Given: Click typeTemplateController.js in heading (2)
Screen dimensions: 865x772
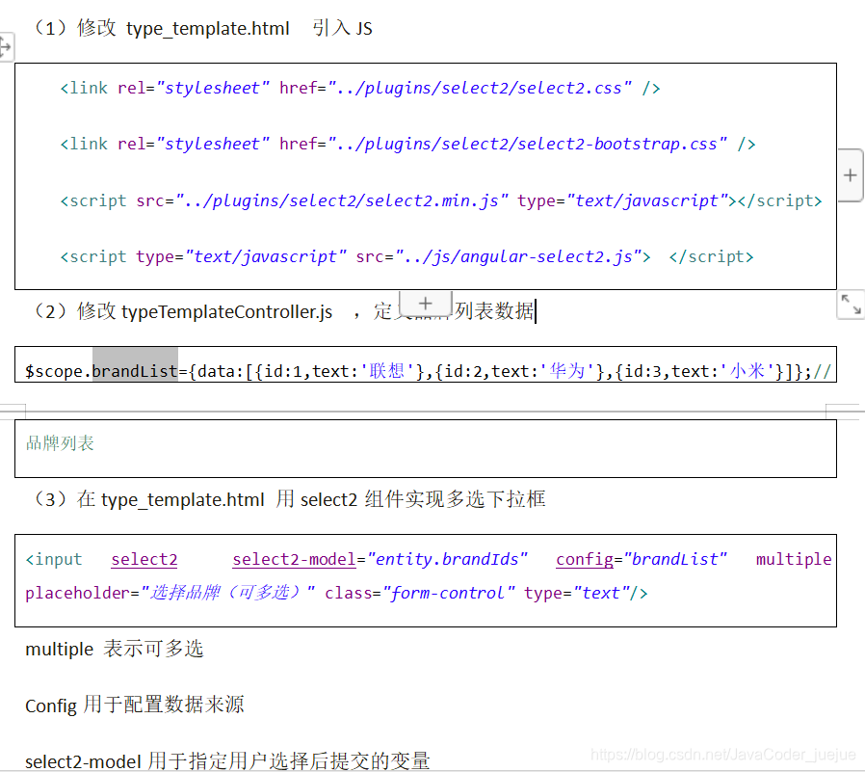Looking at the screenshot, I should pos(226,311).
